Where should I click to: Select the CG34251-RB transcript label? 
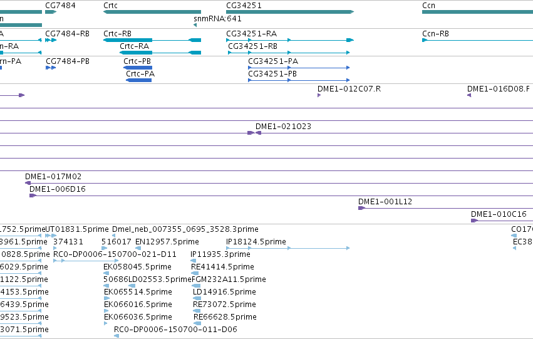tap(252, 46)
